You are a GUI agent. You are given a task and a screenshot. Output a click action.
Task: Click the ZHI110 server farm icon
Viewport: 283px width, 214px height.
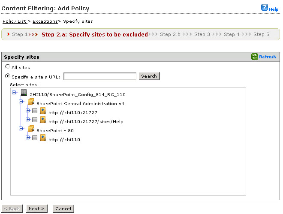(x=24, y=94)
